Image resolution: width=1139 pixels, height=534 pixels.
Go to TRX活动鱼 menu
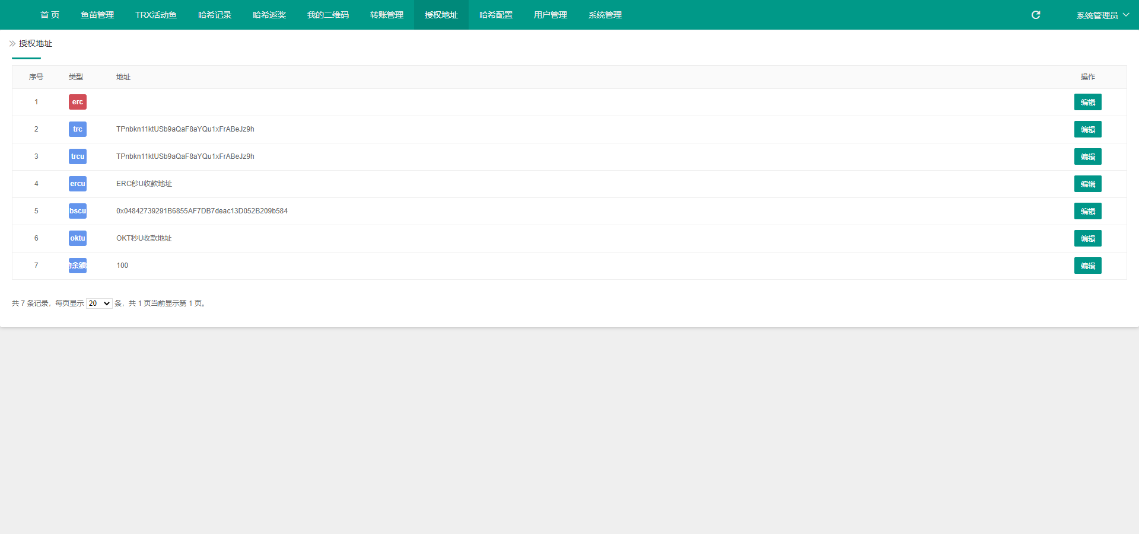click(x=156, y=15)
